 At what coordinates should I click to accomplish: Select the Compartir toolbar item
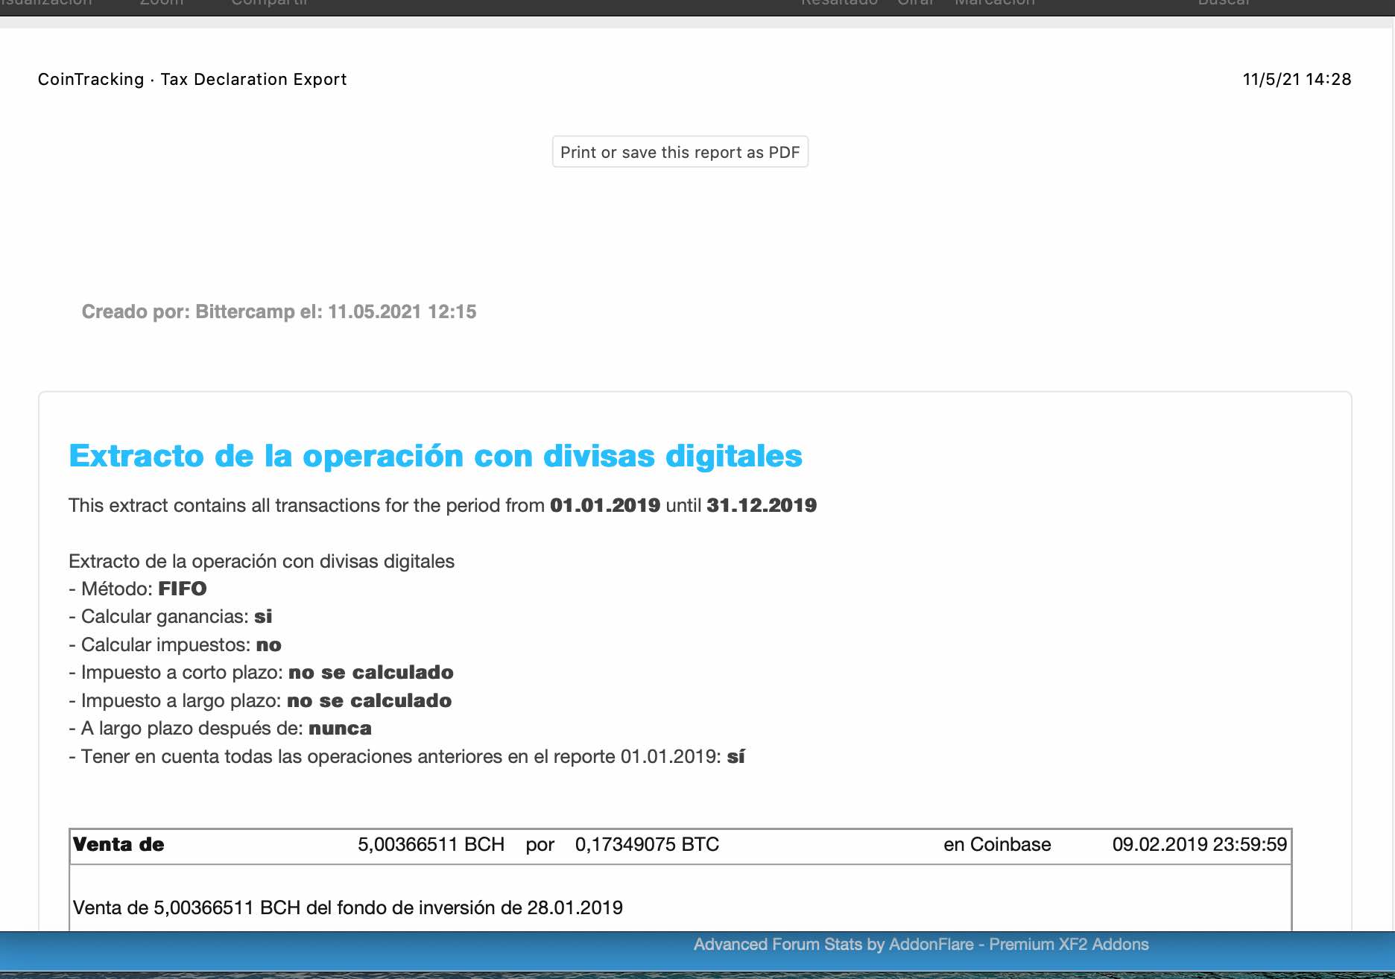(270, 3)
